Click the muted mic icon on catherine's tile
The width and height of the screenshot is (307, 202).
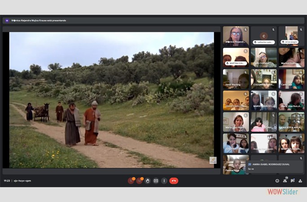pos(273,30)
